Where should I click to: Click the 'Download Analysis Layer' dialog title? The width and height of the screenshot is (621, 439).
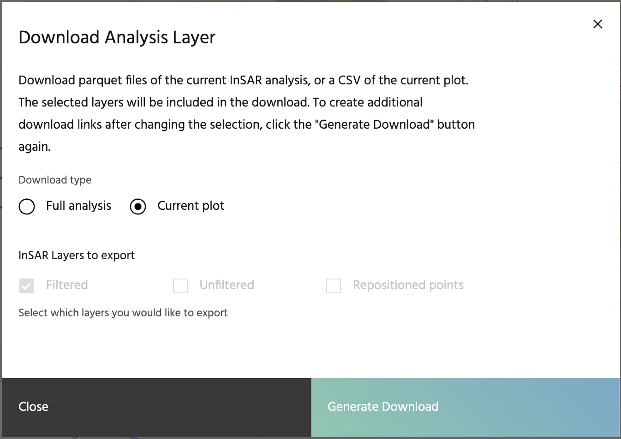click(x=117, y=37)
